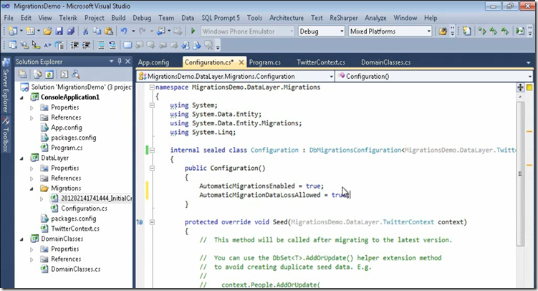The width and height of the screenshot is (538, 291).
Task: Click Show All Files icon in Solution Explorer
Action: coord(38,74)
